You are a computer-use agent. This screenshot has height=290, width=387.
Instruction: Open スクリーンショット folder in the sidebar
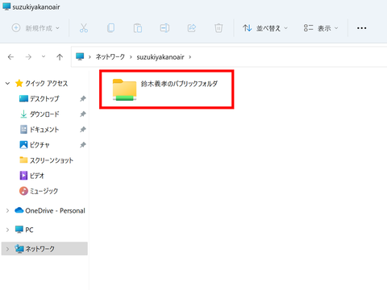point(47,160)
